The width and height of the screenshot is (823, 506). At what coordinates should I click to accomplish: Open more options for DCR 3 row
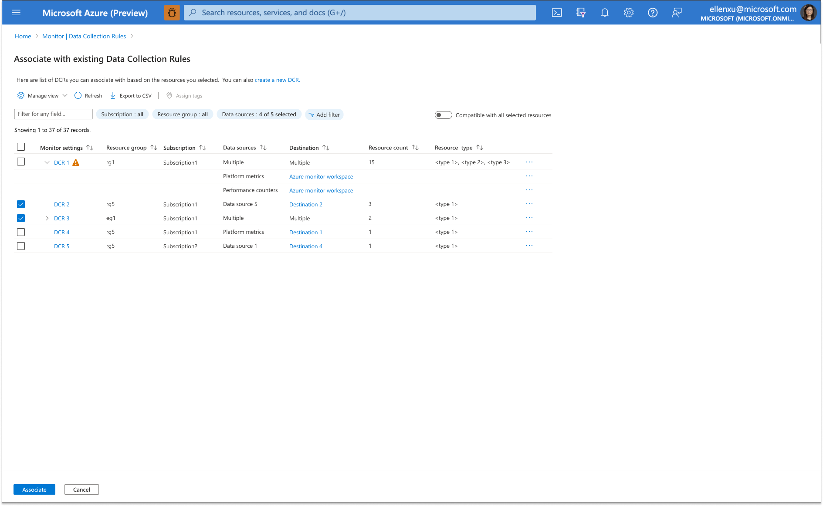tap(529, 218)
